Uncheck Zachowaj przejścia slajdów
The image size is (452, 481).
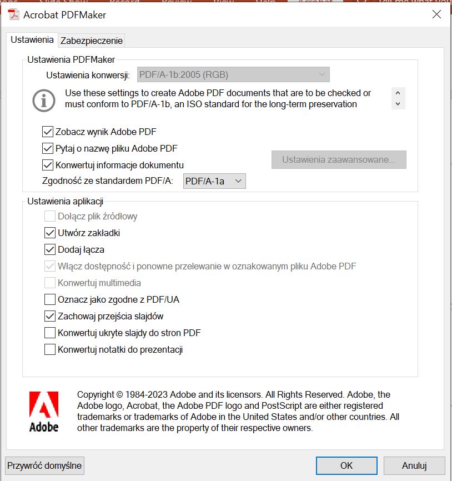point(50,317)
